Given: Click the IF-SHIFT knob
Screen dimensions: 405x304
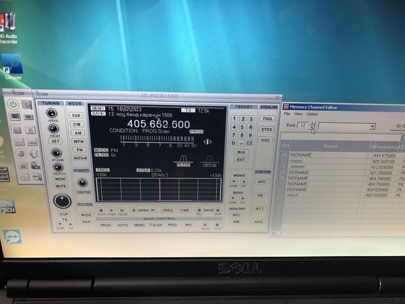Looking at the screenshot, I should [x=82, y=183].
